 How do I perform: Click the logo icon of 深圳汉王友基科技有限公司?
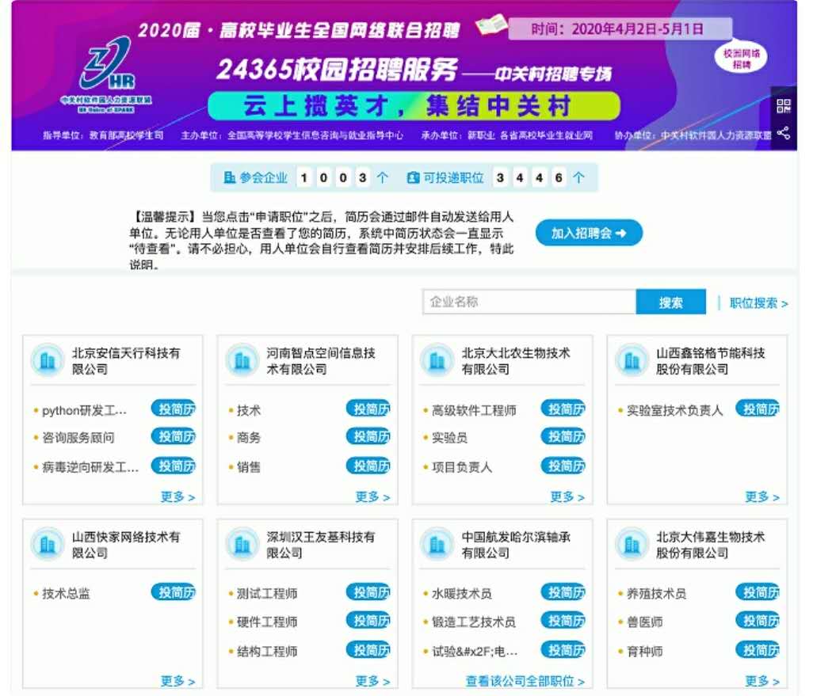[x=242, y=544]
